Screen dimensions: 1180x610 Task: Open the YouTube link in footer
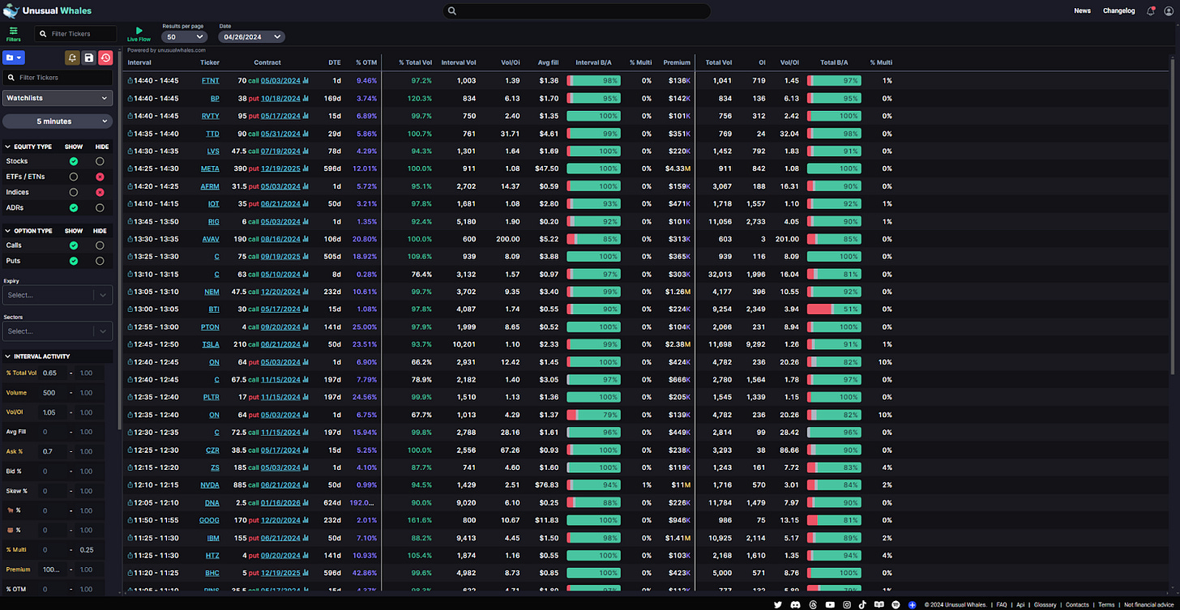[829, 604]
